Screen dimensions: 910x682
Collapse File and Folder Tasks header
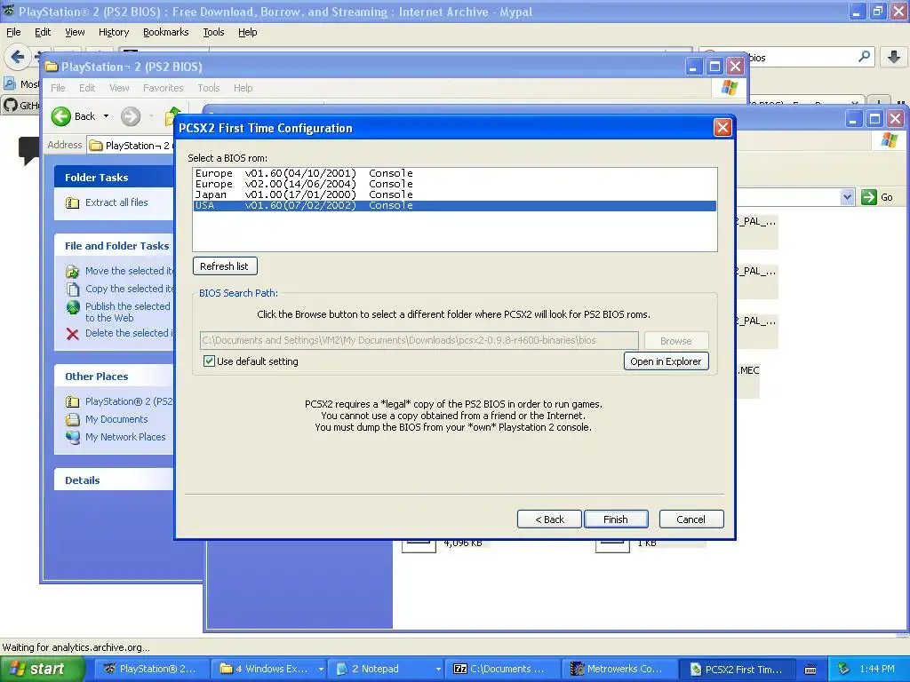point(114,245)
